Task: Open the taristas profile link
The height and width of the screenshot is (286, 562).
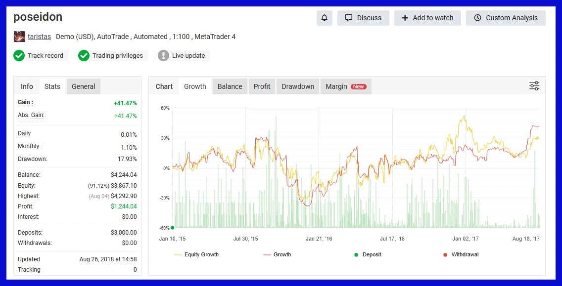Action: tap(39, 37)
